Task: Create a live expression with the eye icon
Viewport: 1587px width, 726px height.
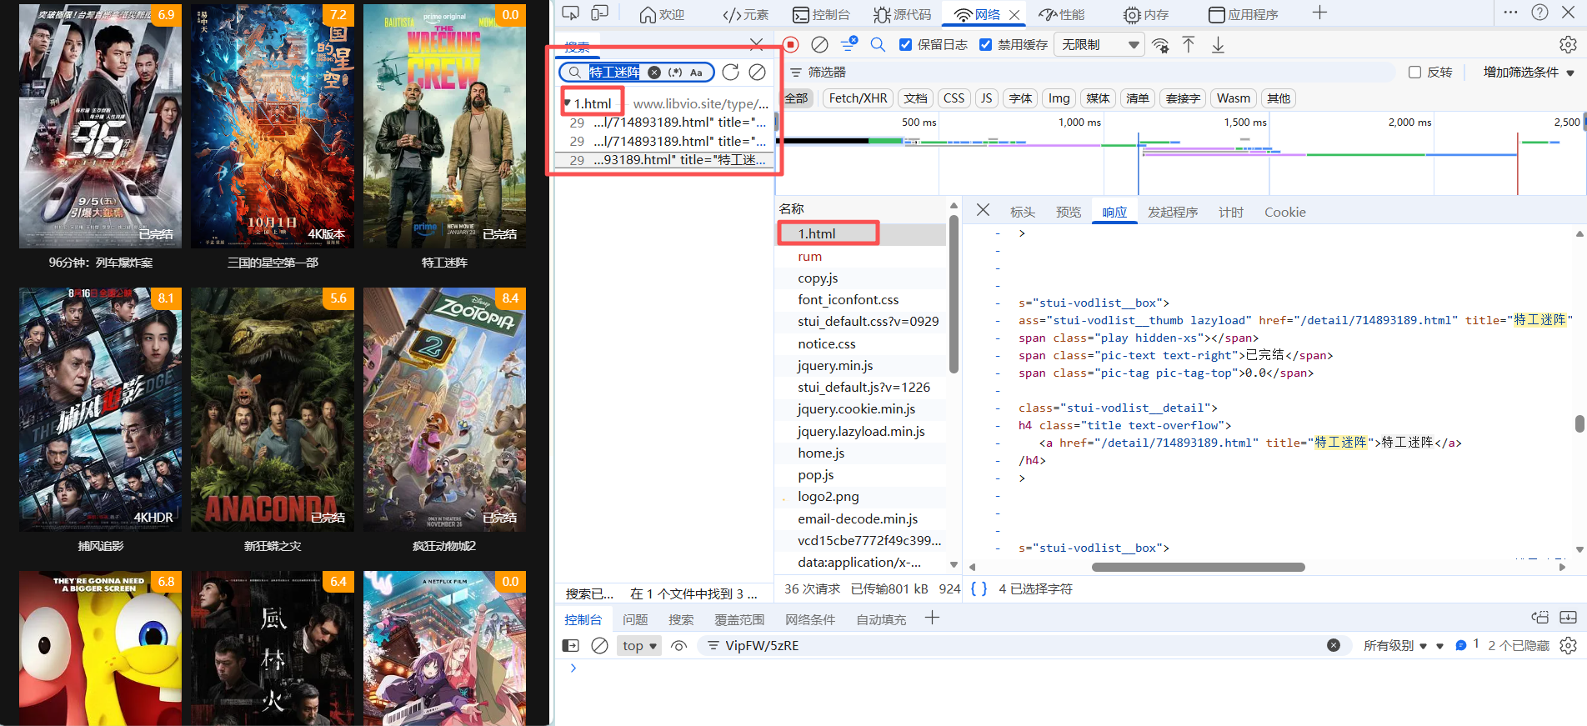Action: tap(679, 645)
